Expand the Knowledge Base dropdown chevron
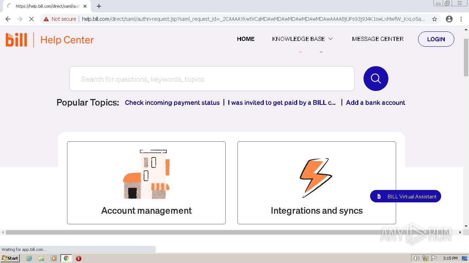The image size is (469, 263). click(330, 39)
